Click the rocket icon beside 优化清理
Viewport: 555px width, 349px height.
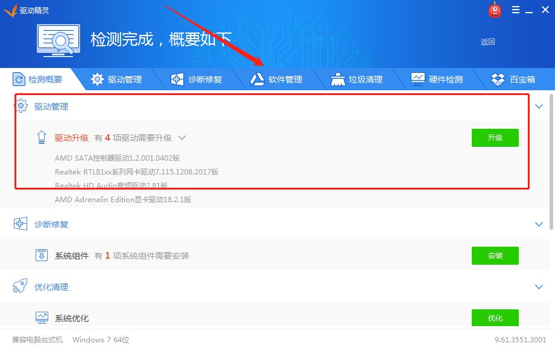22,287
